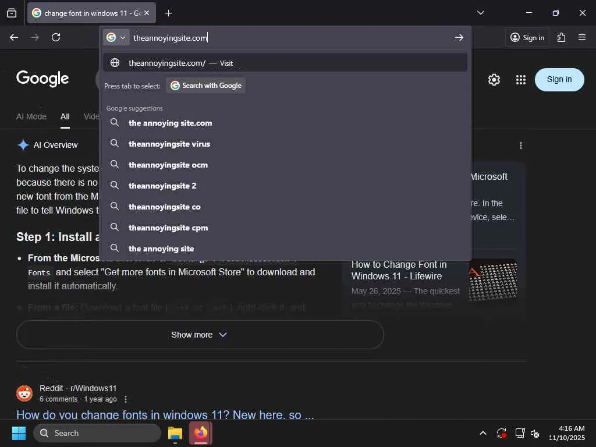Select suggestion 'theannoyingsite cpm'
The width and height of the screenshot is (596, 447).
pos(285,228)
